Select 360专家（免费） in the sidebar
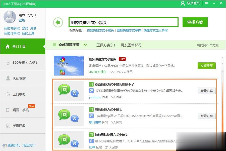Viewport: 226px width, 151px height. tap(23, 62)
